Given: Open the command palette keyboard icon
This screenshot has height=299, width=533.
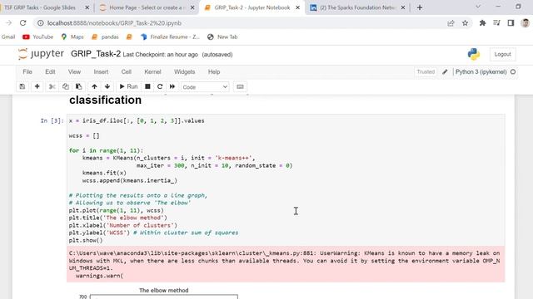Looking at the screenshot, I should tap(240, 86).
